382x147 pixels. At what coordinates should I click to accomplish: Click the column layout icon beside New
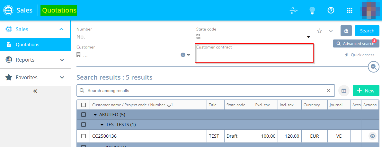click(x=344, y=91)
